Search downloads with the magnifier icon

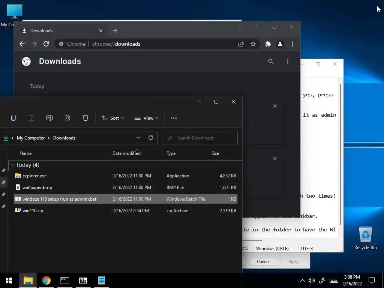click(271, 61)
